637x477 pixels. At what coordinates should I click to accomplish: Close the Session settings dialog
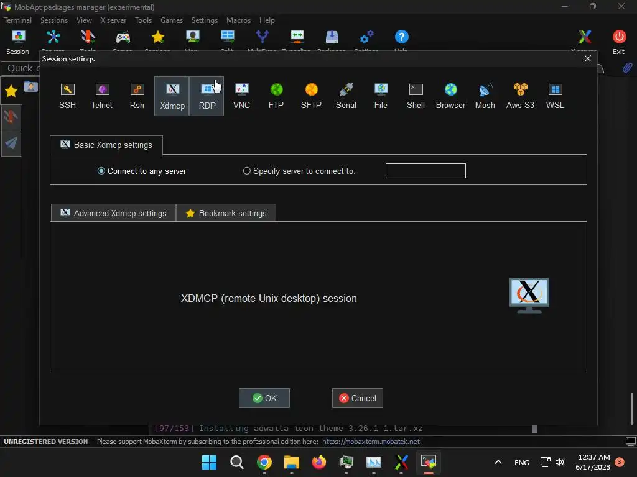click(587, 58)
